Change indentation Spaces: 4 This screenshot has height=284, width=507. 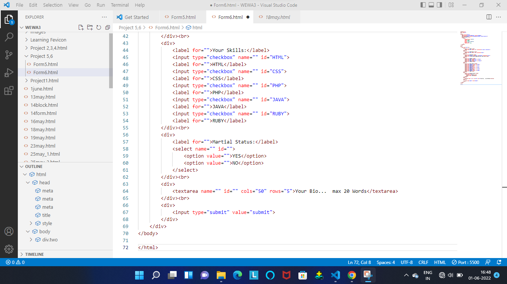point(386,262)
